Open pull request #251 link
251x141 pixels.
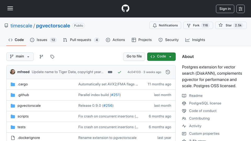[115, 95]
